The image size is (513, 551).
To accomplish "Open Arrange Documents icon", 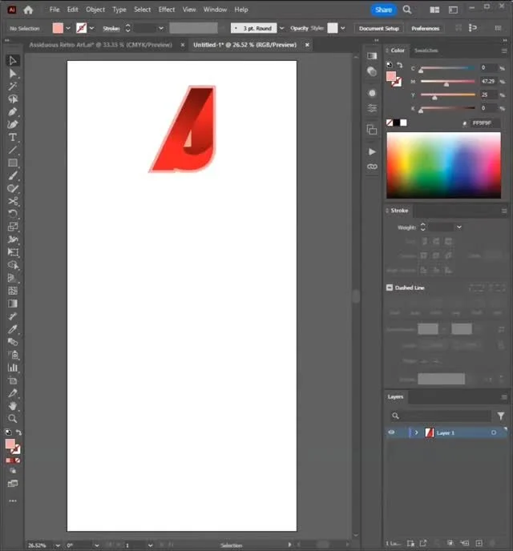I will point(434,10).
